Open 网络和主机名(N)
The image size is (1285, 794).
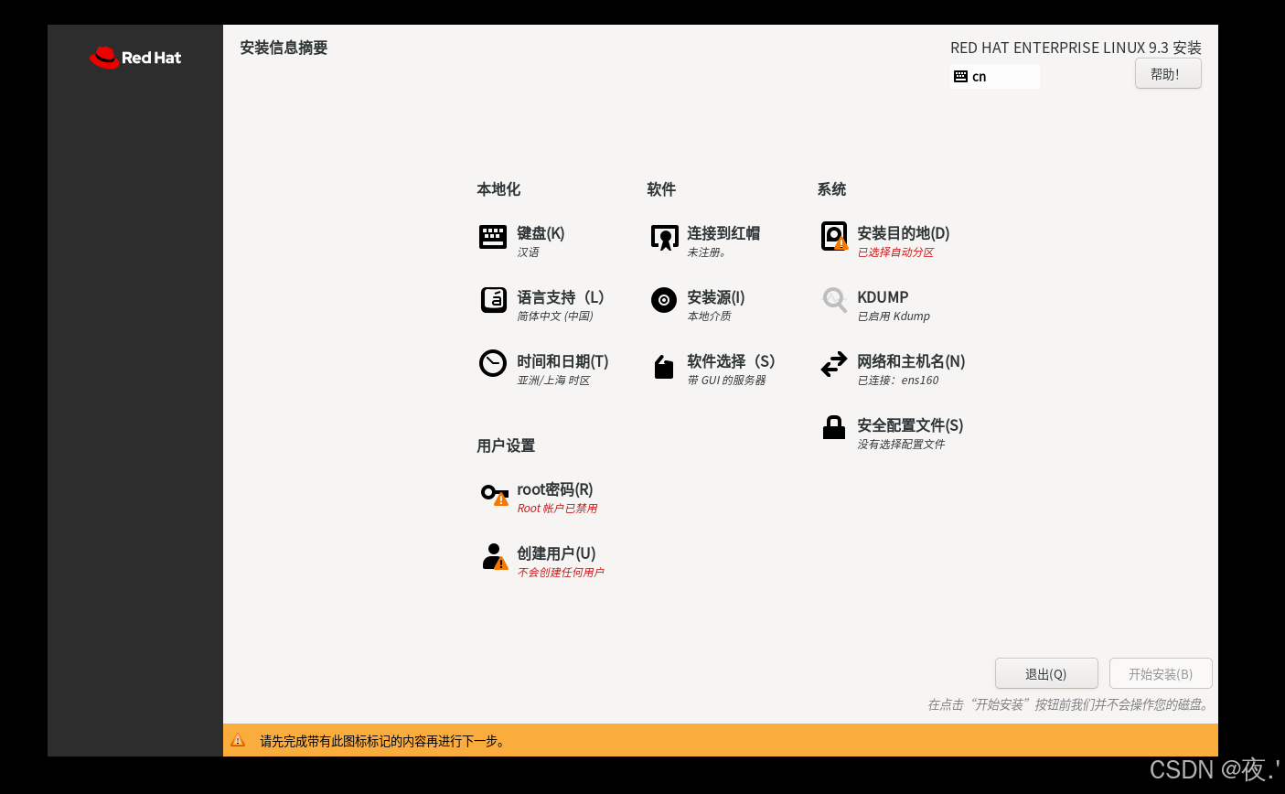[911, 361]
